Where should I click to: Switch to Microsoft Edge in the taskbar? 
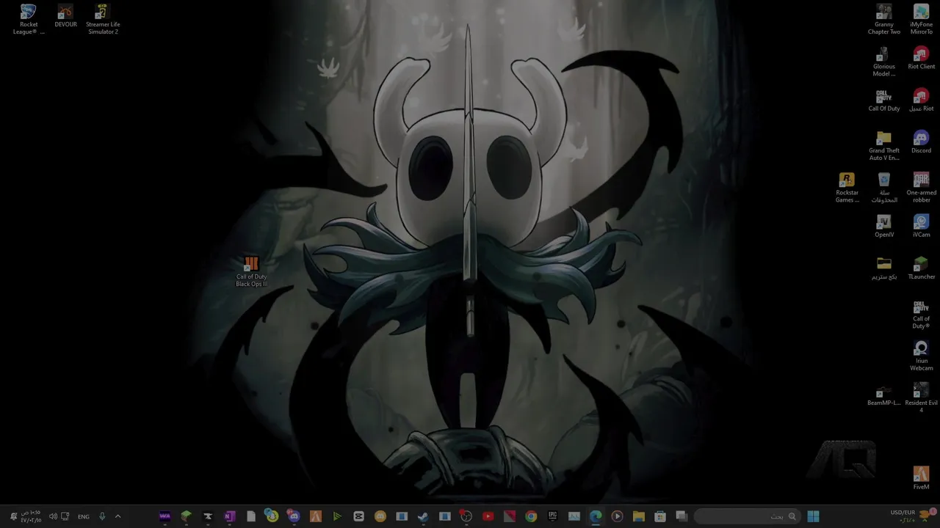[596, 516]
